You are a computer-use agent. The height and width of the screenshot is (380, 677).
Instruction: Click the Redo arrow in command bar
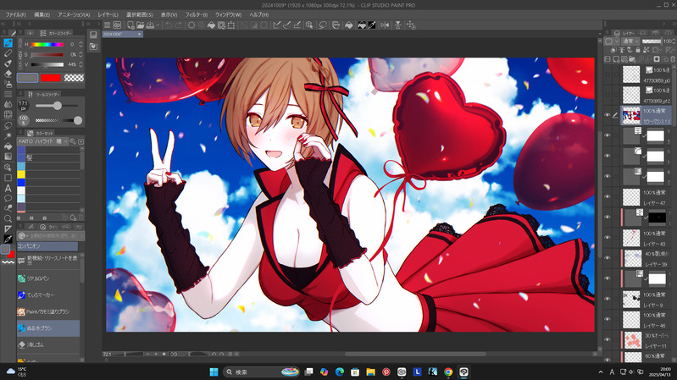click(x=178, y=25)
